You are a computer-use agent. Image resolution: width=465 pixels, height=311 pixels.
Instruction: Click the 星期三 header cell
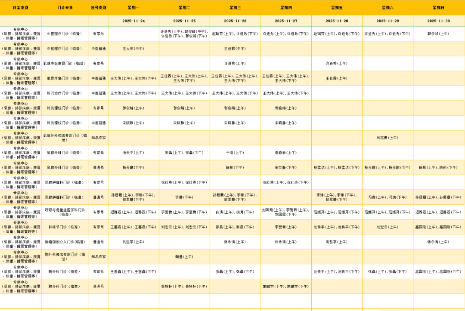[235, 8]
